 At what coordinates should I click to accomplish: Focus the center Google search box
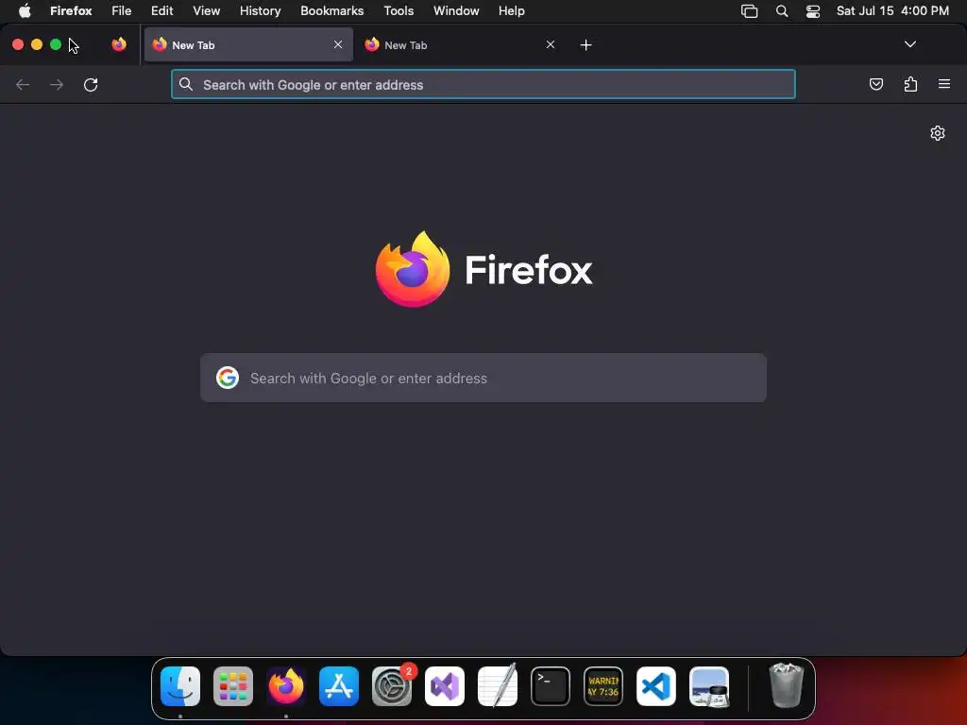click(x=483, y=378)
